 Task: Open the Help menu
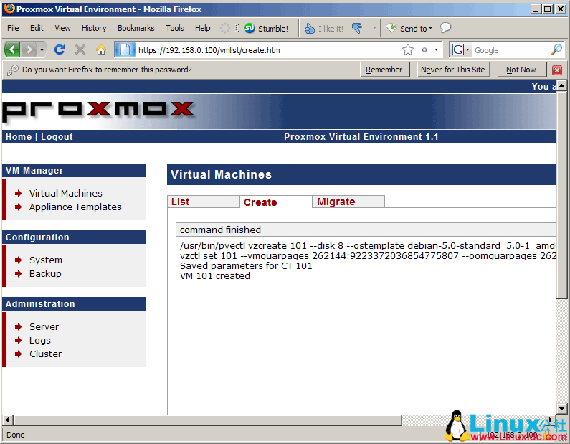[202, 28]
